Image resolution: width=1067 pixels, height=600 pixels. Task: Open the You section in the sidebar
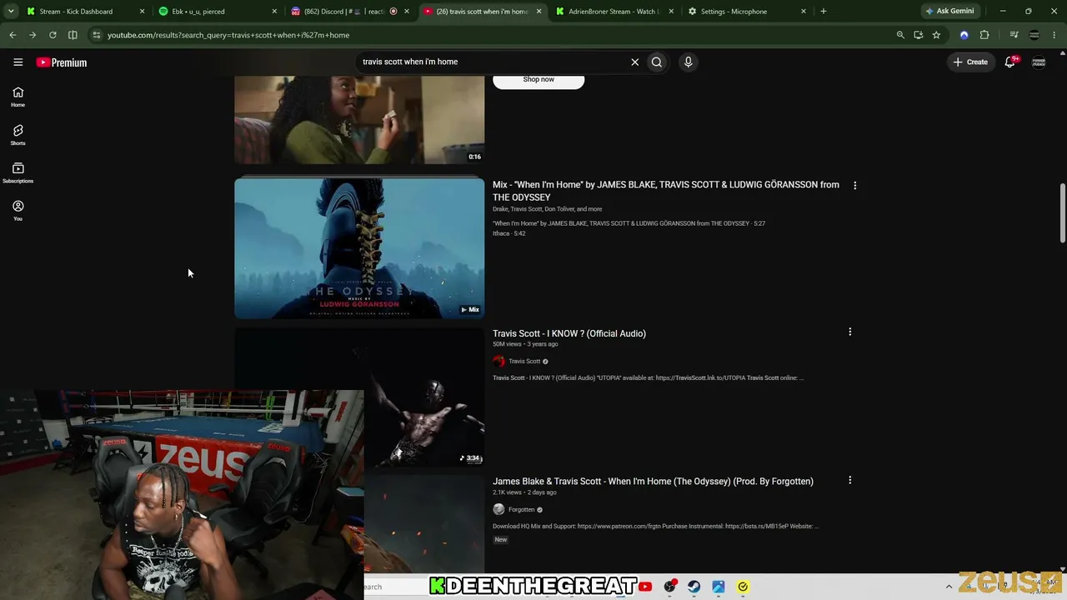pyautogui.click(x=18, y=211)
